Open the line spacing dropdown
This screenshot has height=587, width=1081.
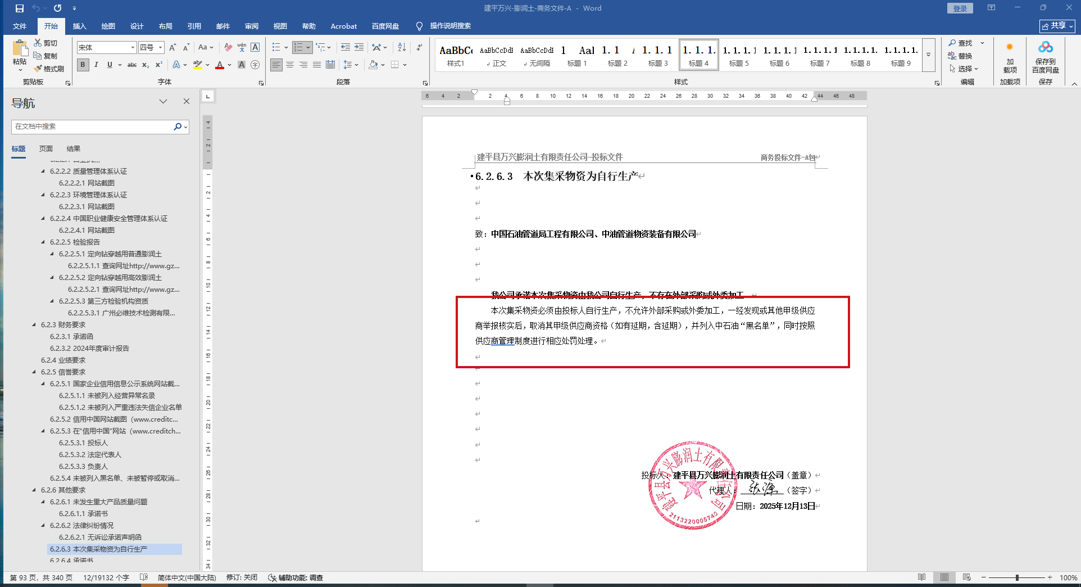pyautogui.click(x=351, y=65)
